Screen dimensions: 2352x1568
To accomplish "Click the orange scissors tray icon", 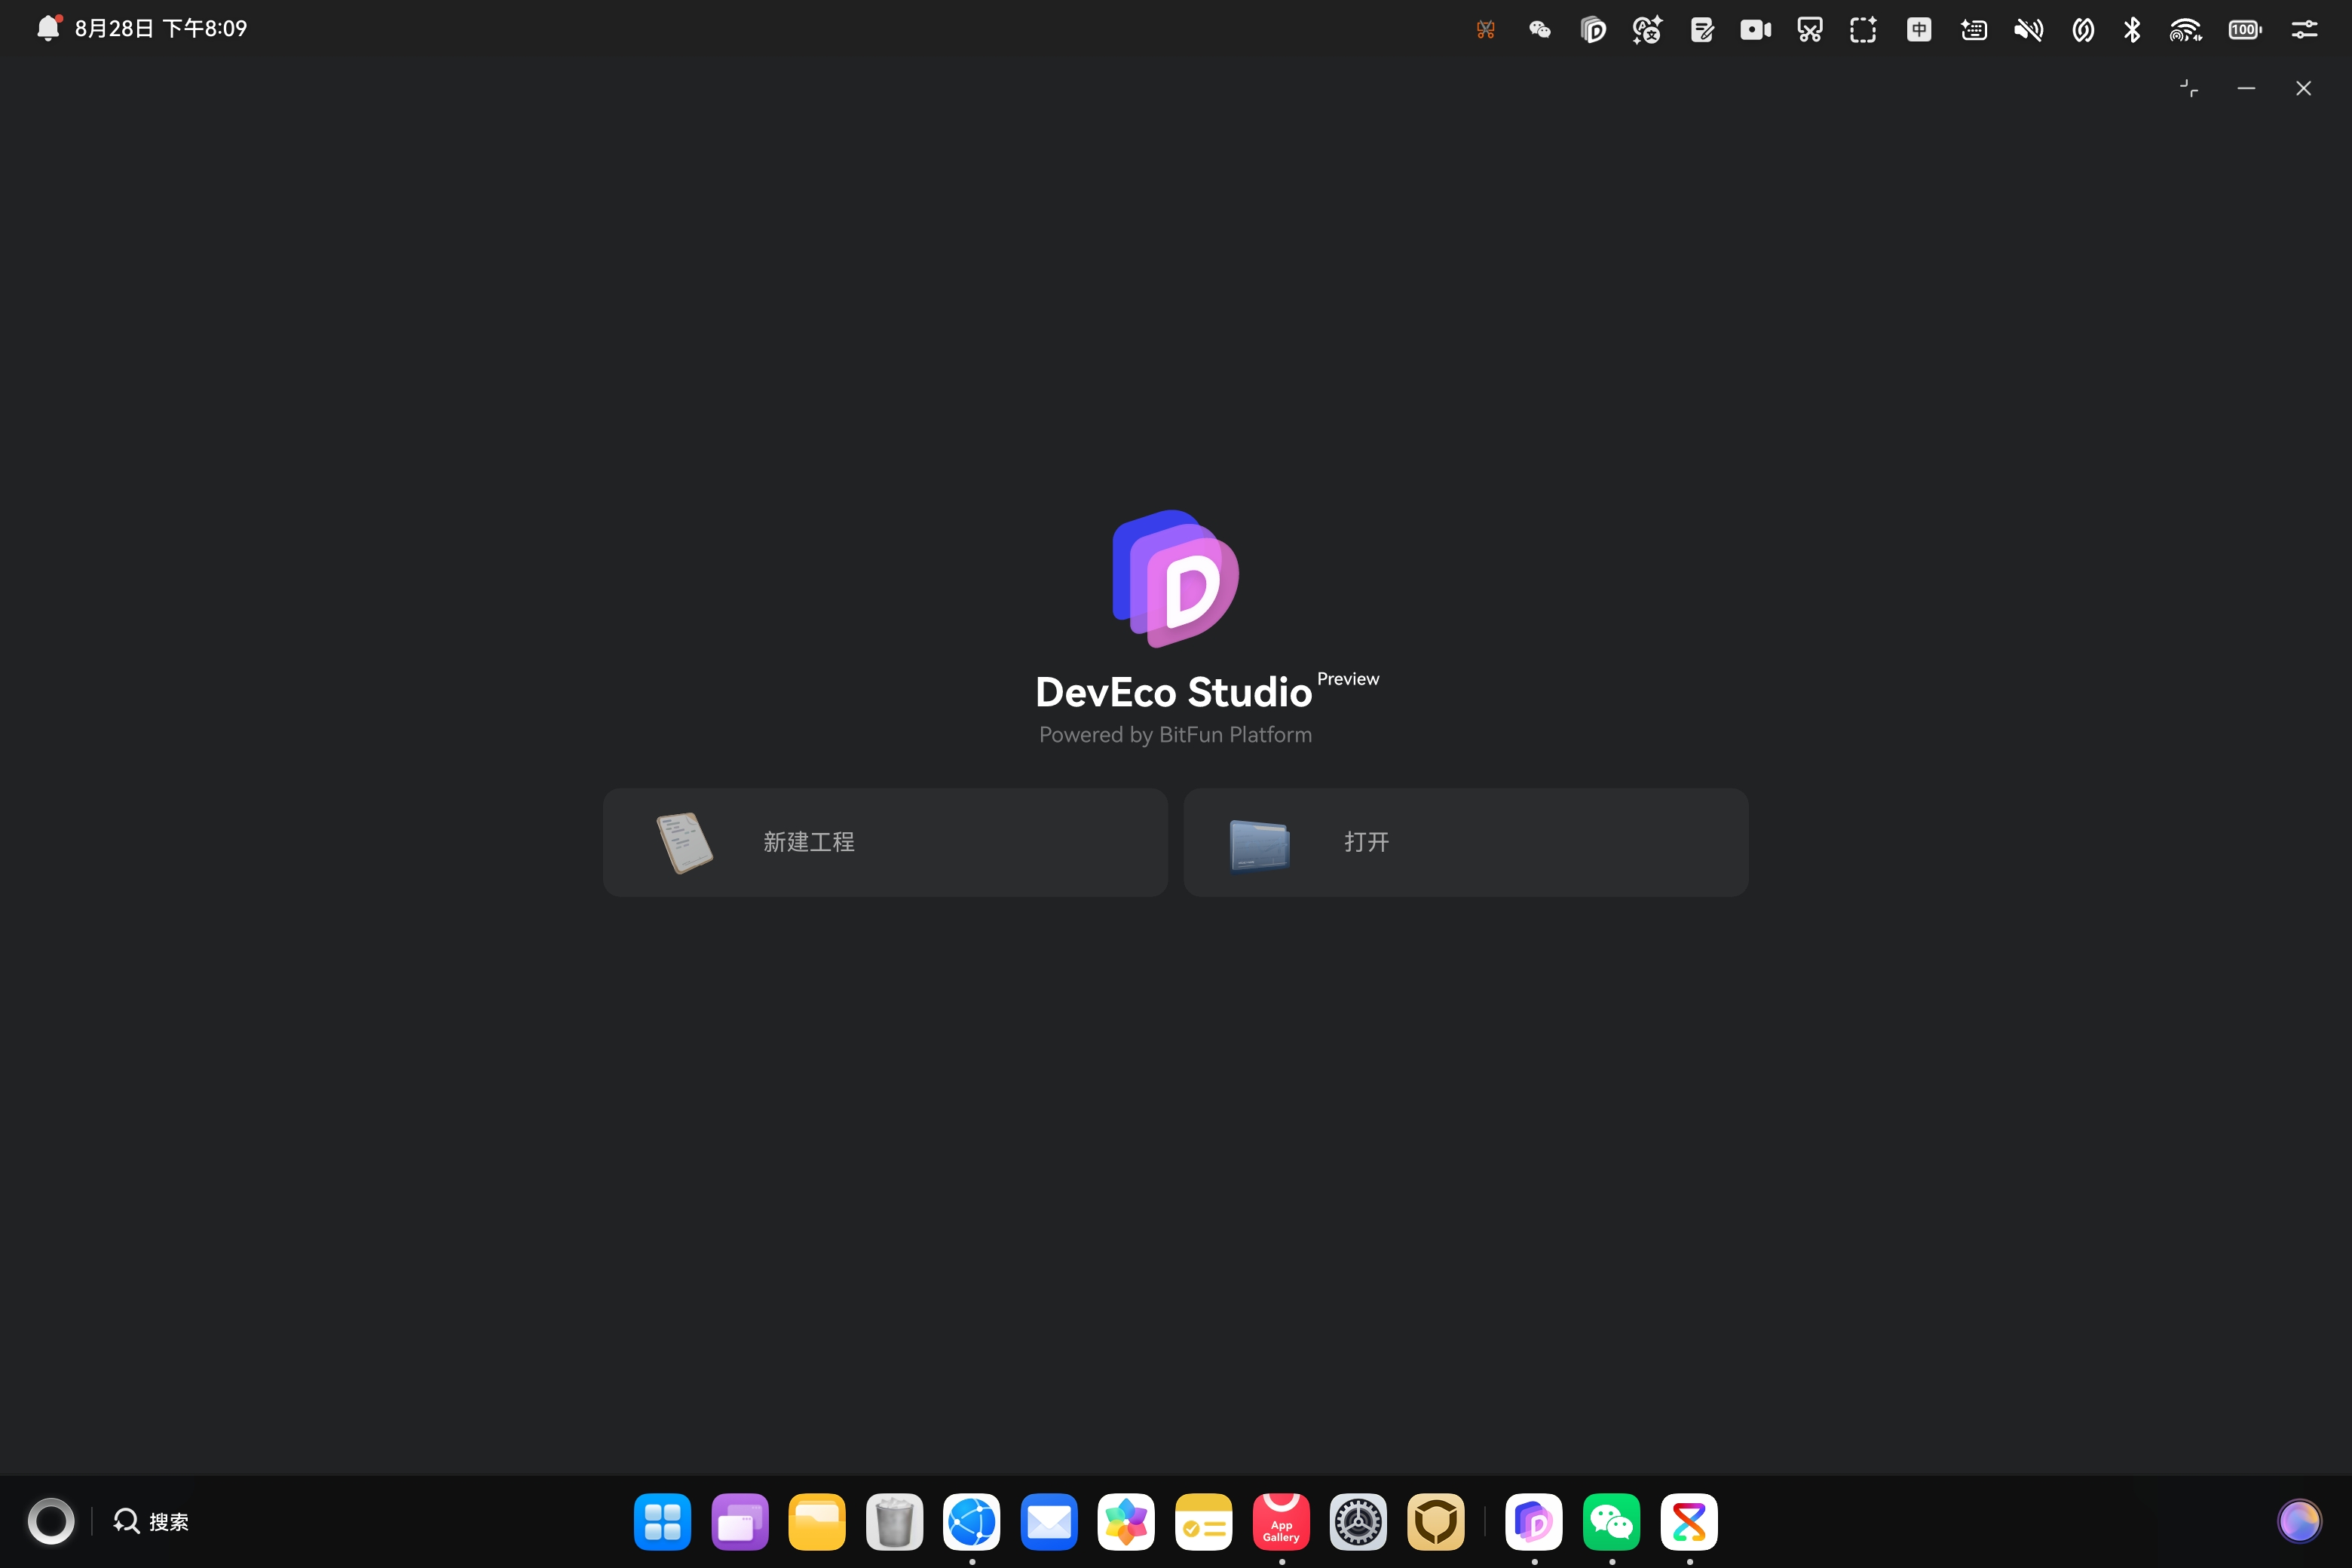I will pos(1486,30).
